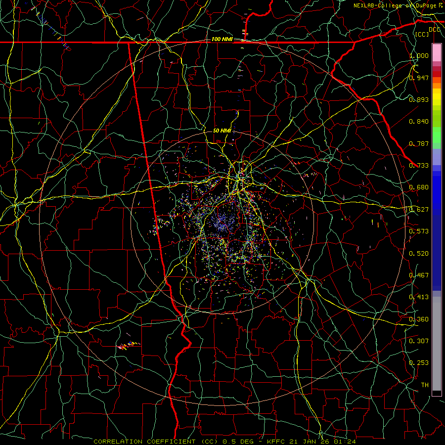
Task: Select the orange swatch on the color bar
Action: 437,86
